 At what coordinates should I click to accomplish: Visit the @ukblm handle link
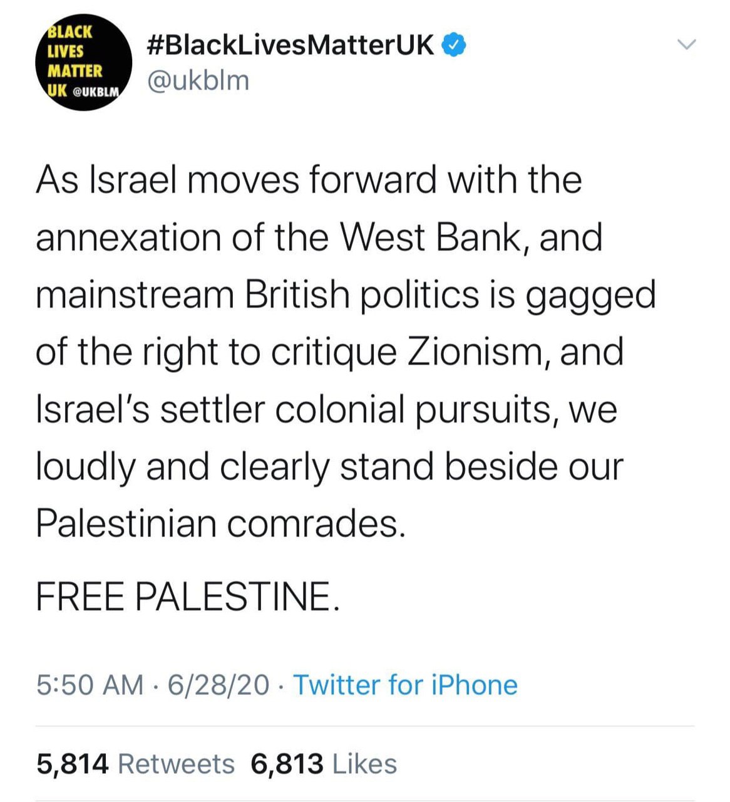point(198,80)
